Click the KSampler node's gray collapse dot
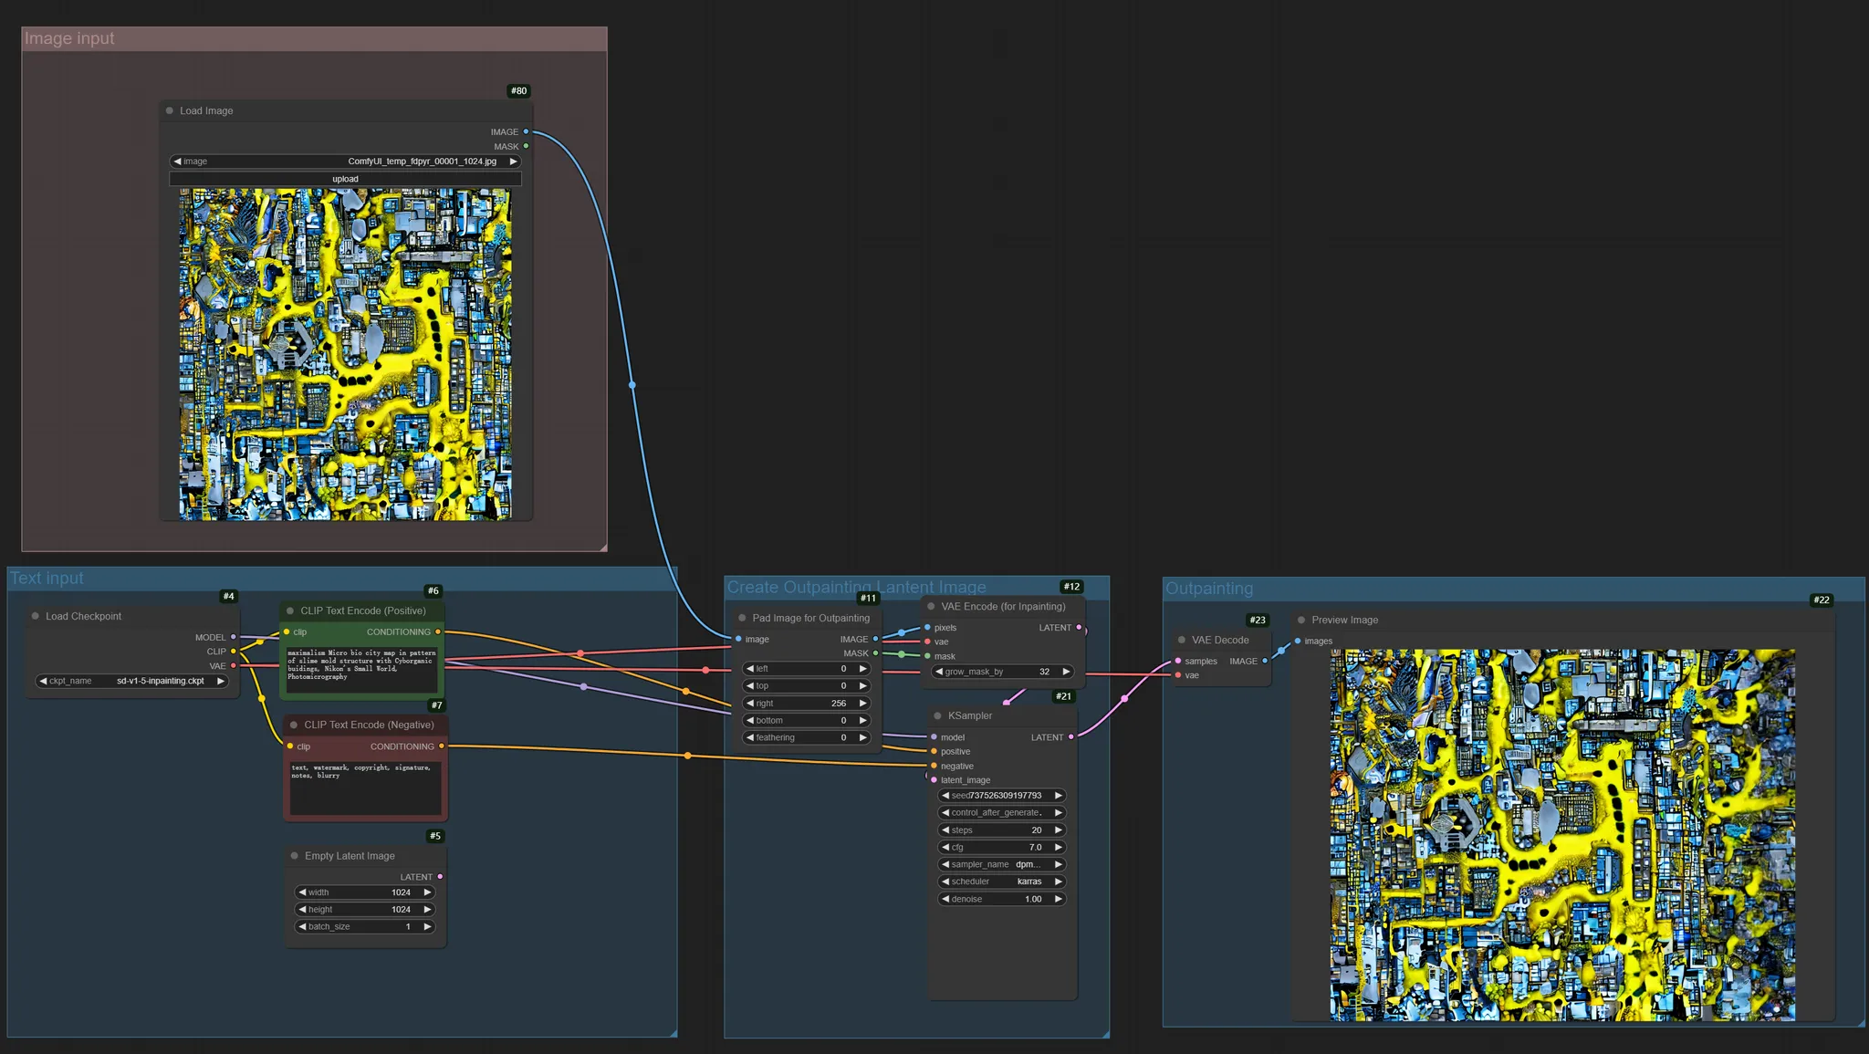1869x1054 pixels. [x=937, y=715]
